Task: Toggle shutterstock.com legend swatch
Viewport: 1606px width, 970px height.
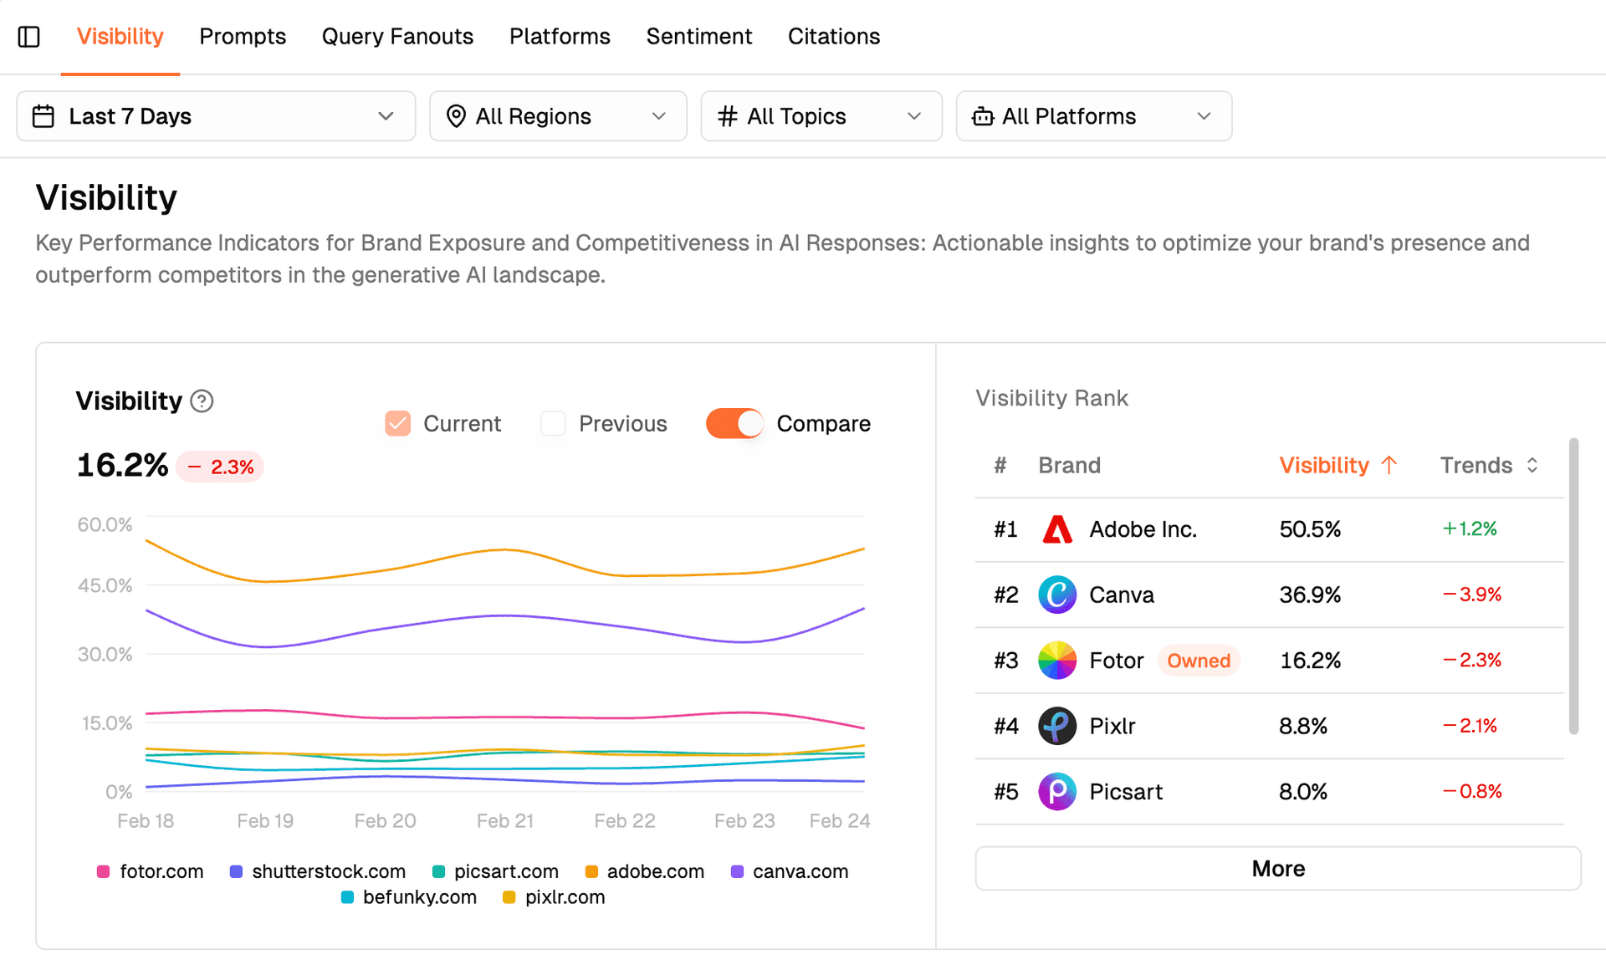Action: [236, 872]
